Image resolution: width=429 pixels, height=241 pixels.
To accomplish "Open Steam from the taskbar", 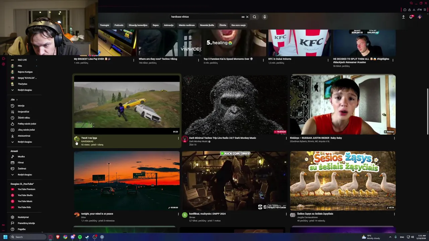I will [87, 237].
